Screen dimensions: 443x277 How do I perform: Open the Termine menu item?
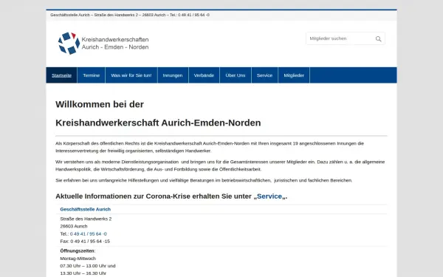click(x=92, y=75)
